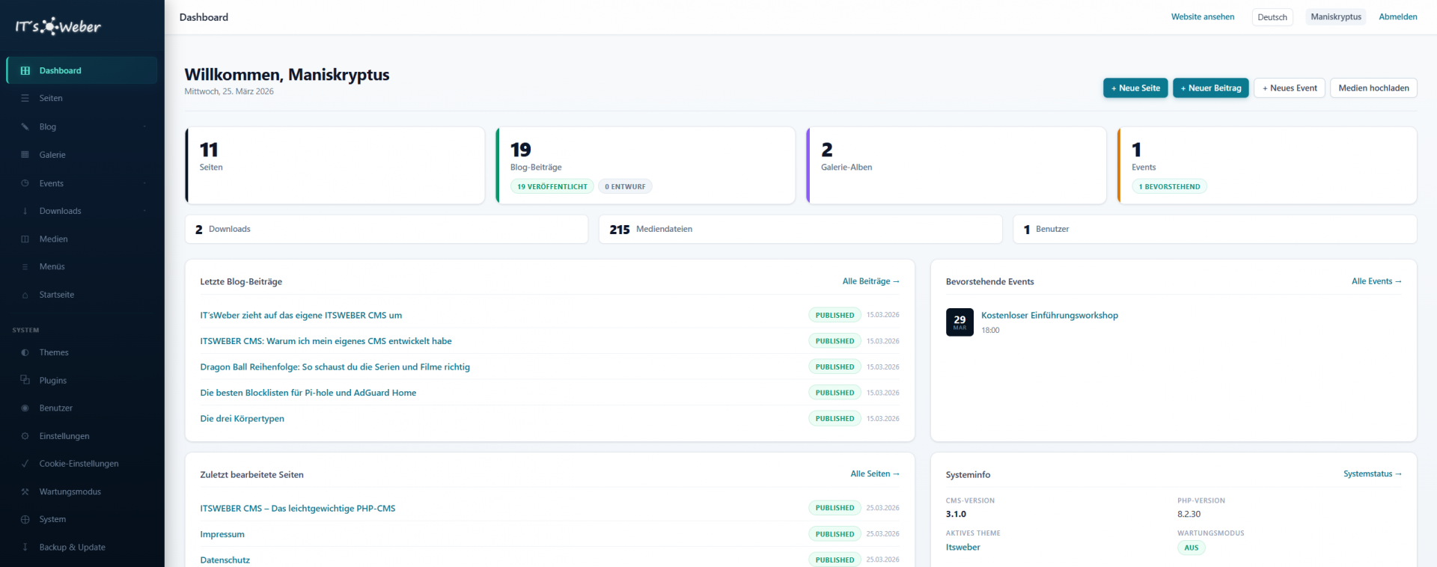Open the Impressum page link
The height and width of the screenshot is (567, 1437).
coord(222,534)
